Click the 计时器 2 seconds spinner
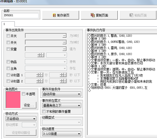The image size is (157, 139). [62, 81]
